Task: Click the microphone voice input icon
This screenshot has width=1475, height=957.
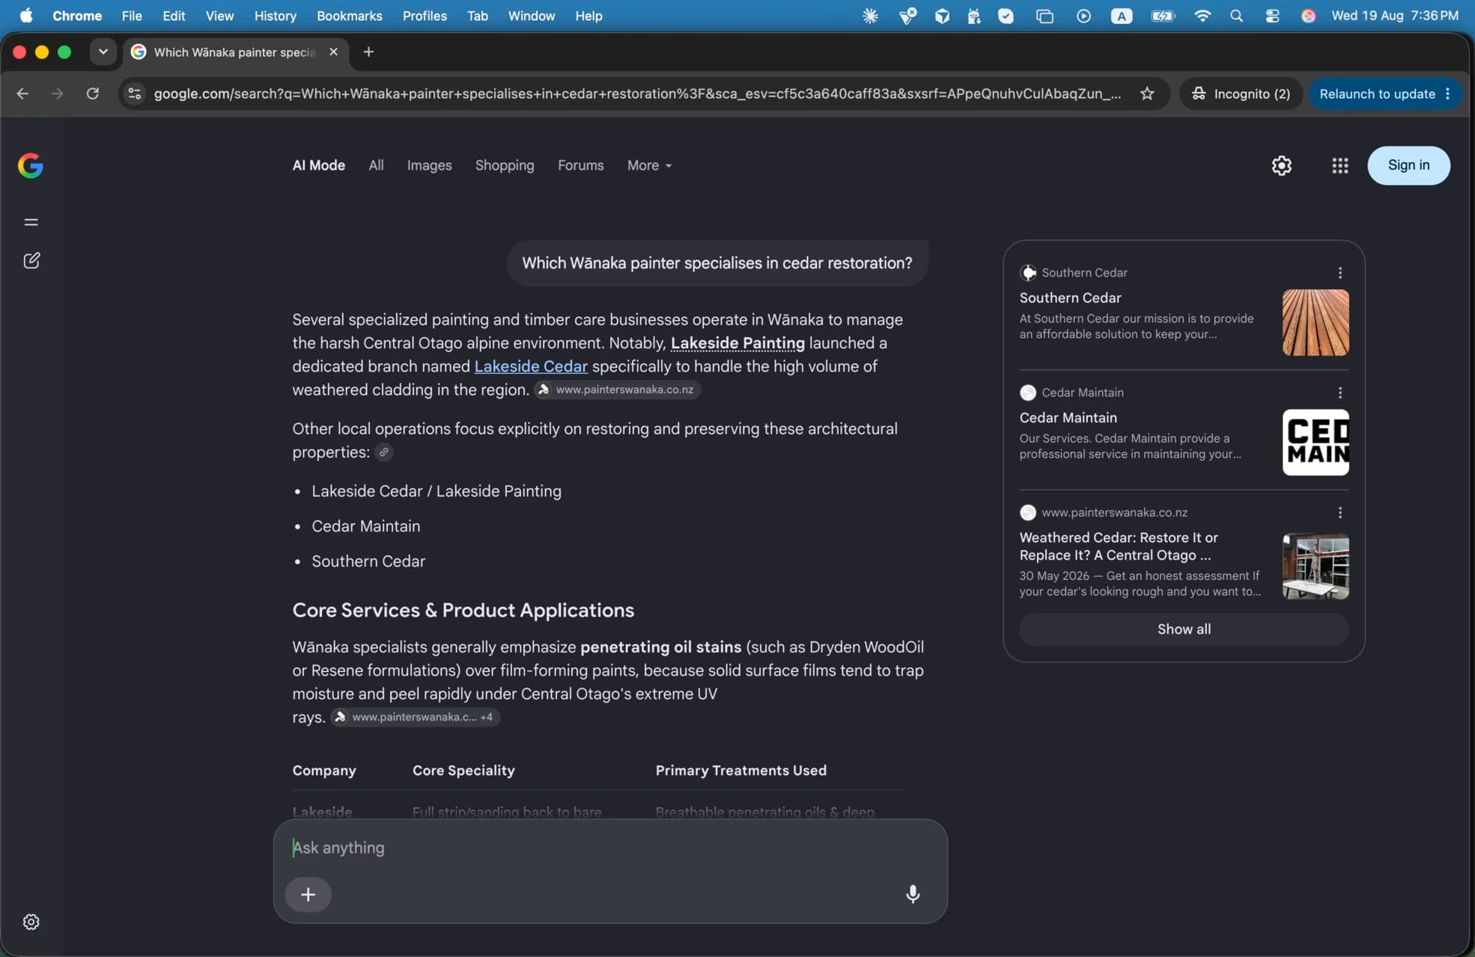Action: [913, 894]
